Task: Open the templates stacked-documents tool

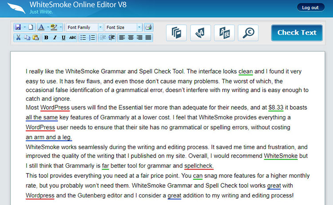Action: click(176, 33)
